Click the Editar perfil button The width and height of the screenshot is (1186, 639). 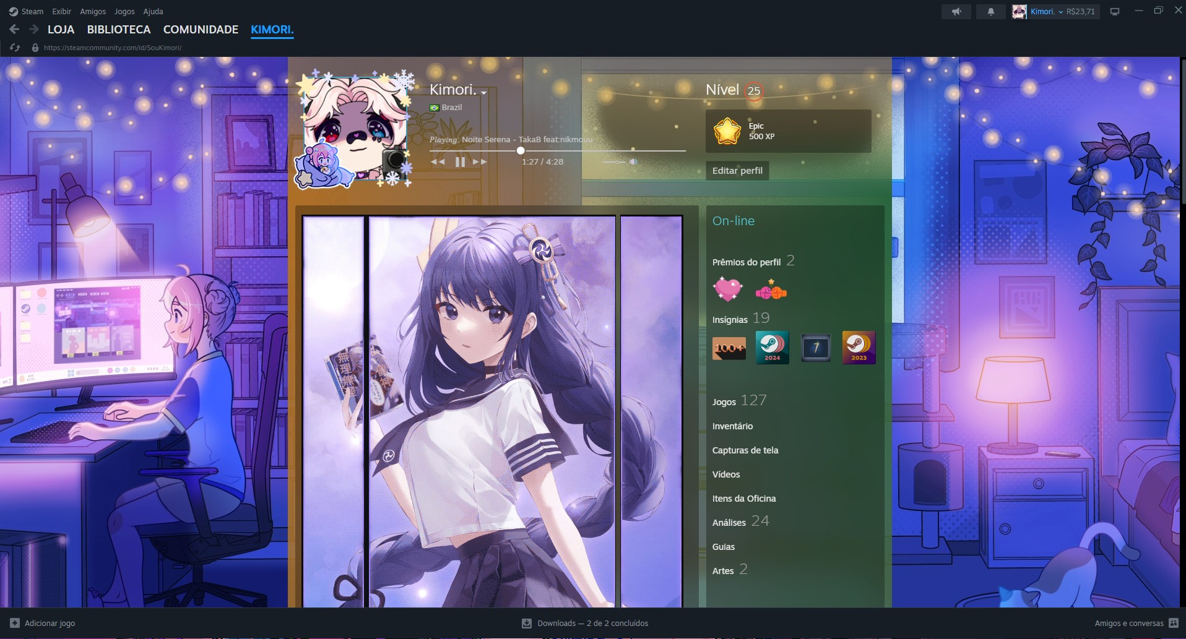click(737, 171)
